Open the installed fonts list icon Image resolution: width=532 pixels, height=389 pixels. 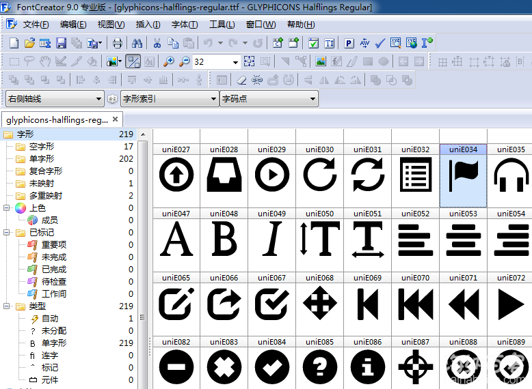[x=45, y=43]
